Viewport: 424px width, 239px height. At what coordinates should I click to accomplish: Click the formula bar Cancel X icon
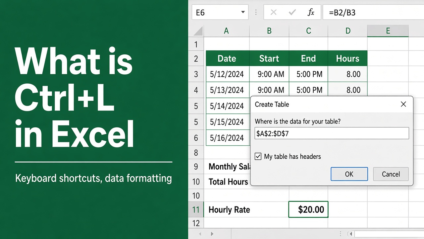coord(273,13)
